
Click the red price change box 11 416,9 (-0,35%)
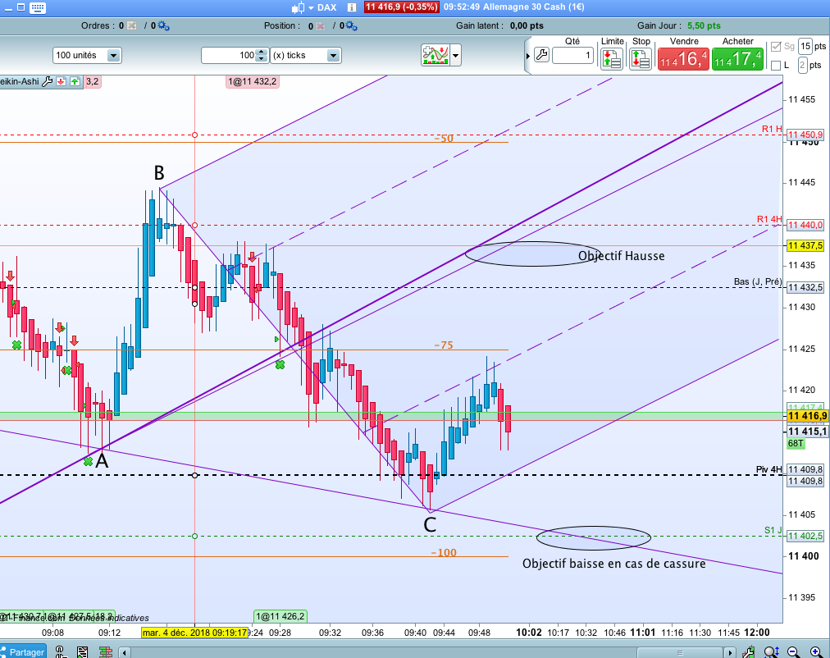402,7
